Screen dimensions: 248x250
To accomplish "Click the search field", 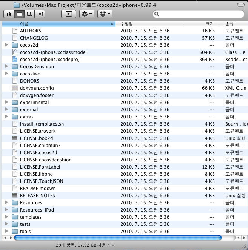I will pos(199,14).
